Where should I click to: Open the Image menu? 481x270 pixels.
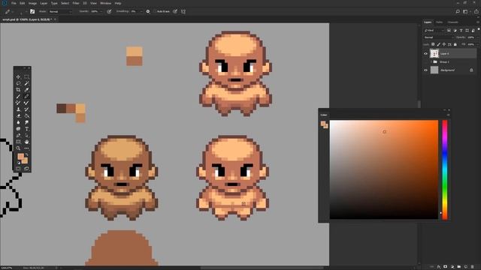click(x=32, y=3)
